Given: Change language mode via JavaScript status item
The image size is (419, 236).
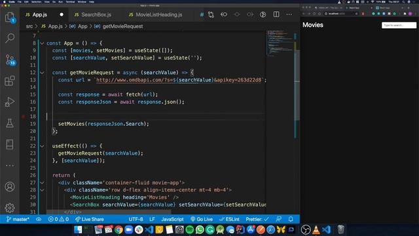Looking at the screenshot, I should [172, 219].
